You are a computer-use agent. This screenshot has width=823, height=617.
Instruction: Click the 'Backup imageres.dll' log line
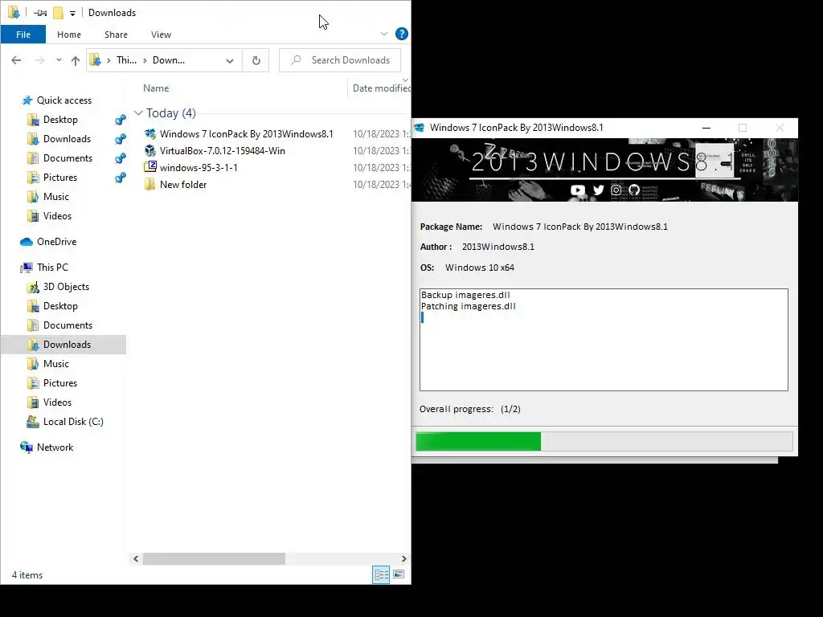tap(465, 295)
